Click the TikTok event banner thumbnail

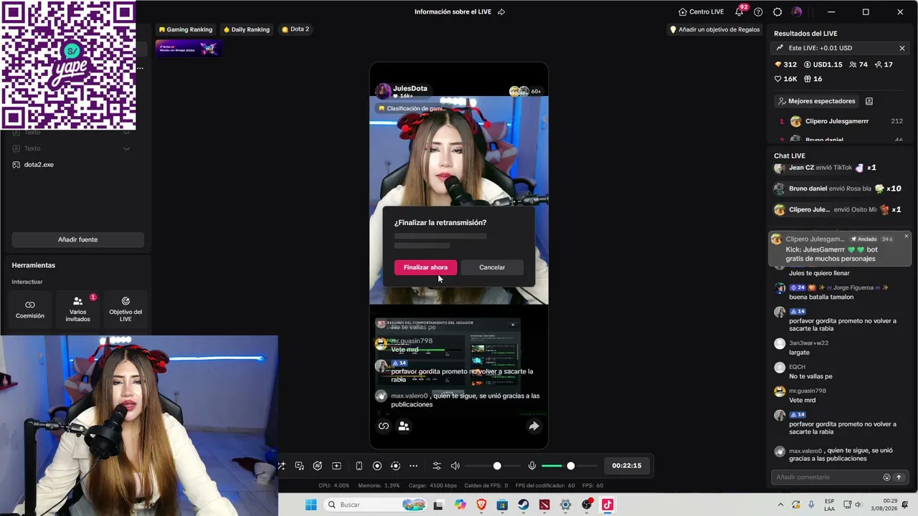[189, 49]
